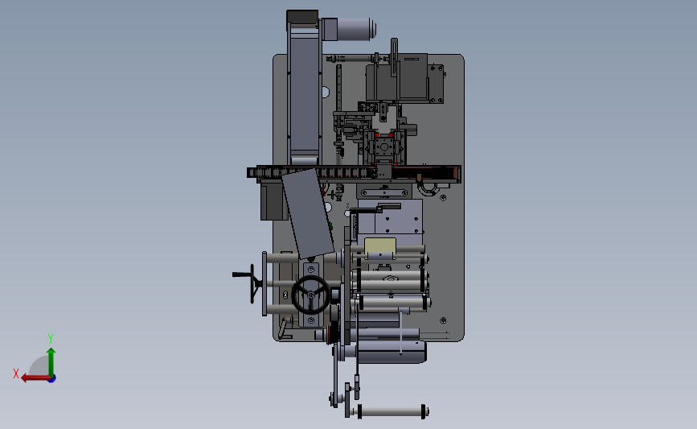Image resolution: width=697 pixels, height=429 pixels.
Task: Select the lowest standalone roller at bottom
Action: pyautogui.click(x=392, y=411)
